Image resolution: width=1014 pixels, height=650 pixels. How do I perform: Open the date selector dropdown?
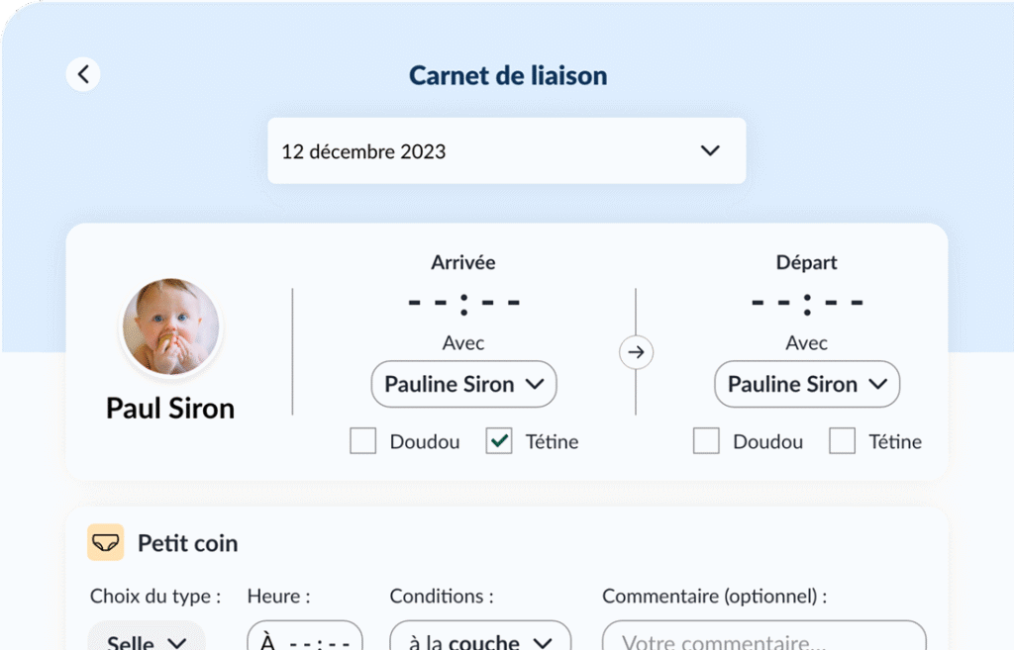(x=507, y=150)
